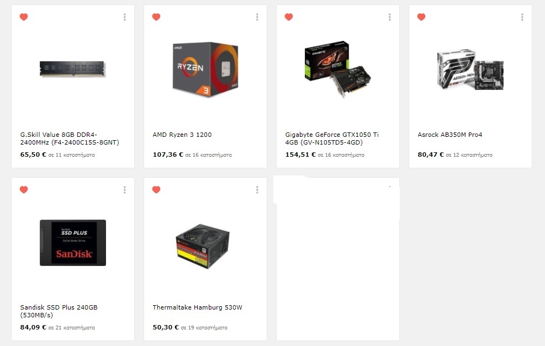Open the AMD Ryzen 3 1200 product link
This screenshot has height=346, width=545.
coord(182,135)
